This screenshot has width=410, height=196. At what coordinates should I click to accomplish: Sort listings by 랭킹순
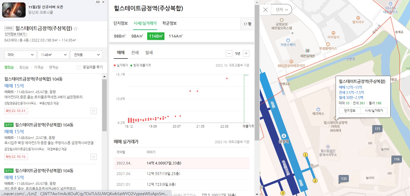point(9,67)
